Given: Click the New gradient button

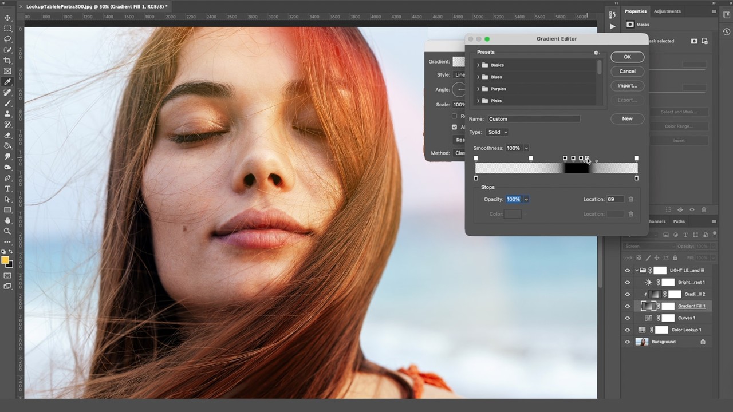Looking at the screenshot, I should [627, 119].
